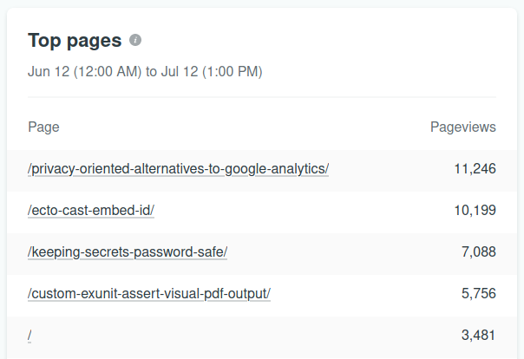Viewport: 524px width, 359px height.
Task: Click the Pageviews column header
Action: click(x=463, y=127)
